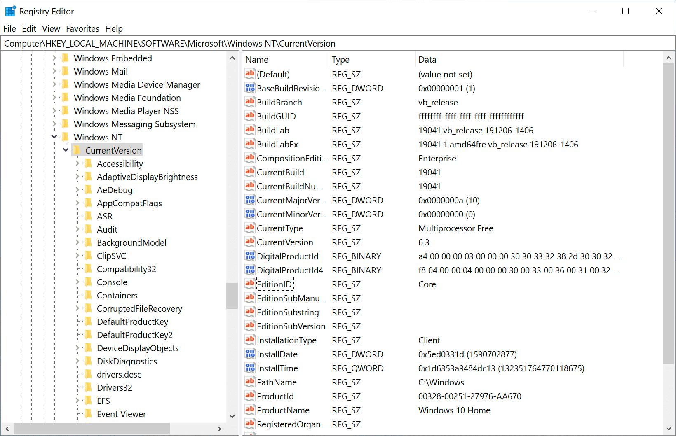Collapse the CurrentVersion key
Image resolution: width=676 pixels, height=436 pixels.
point(66,150)
